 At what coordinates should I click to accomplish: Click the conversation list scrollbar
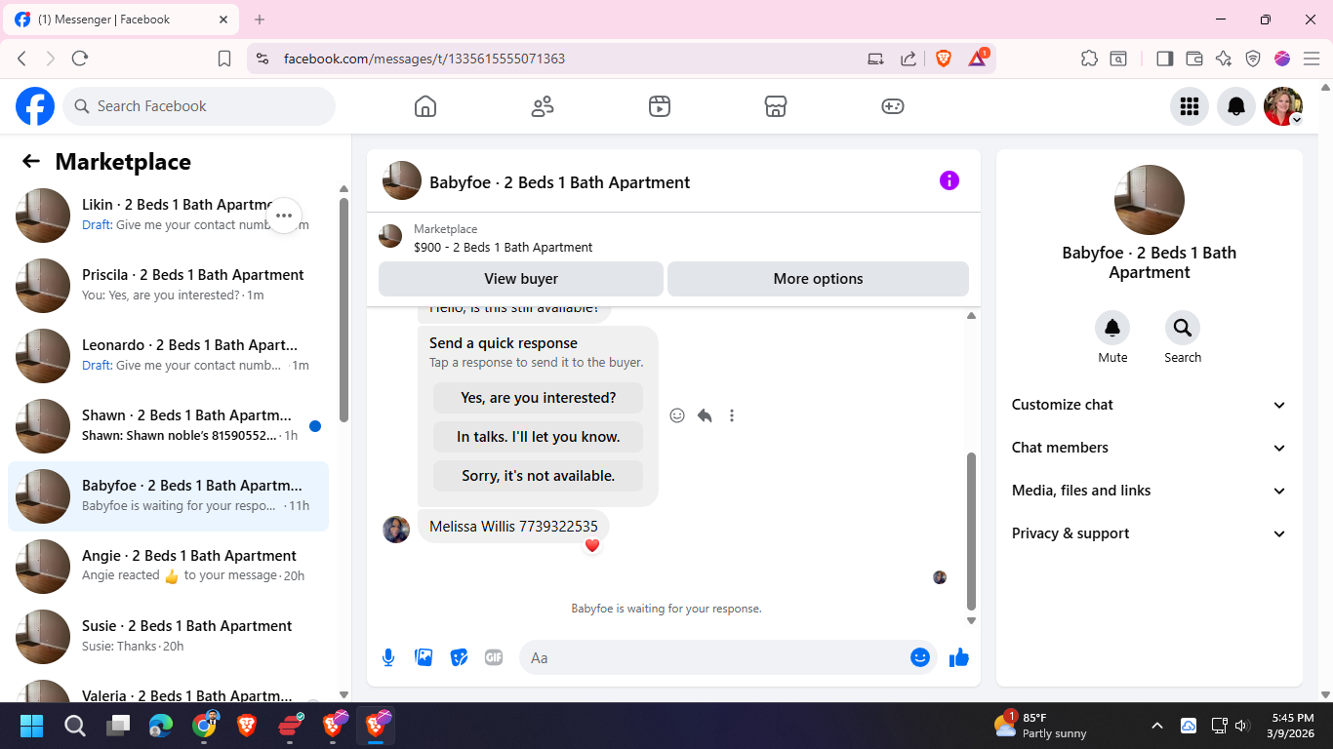pos(343,310)
